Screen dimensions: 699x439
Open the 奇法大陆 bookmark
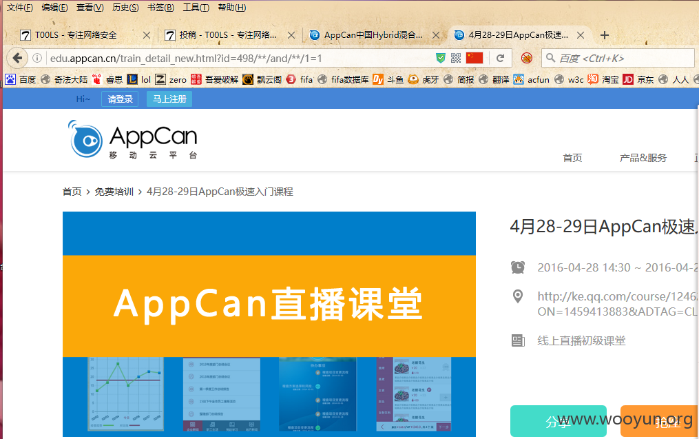coord(64,79)
